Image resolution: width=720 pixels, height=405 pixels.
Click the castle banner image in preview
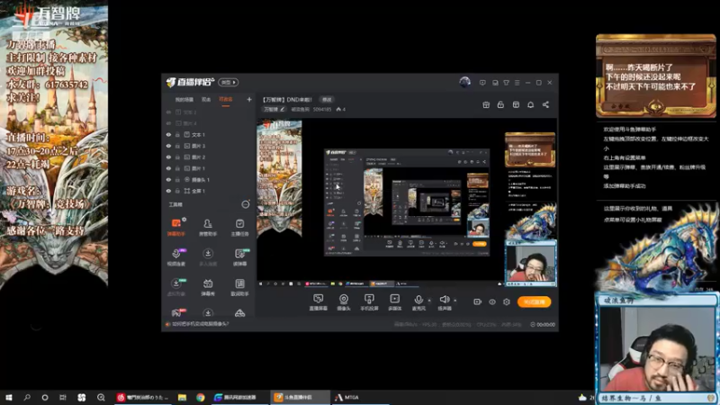(279, 178)
